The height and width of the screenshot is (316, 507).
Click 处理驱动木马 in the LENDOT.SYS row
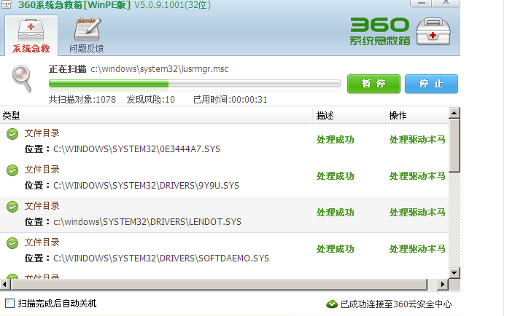coord(417,213)
